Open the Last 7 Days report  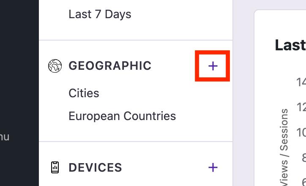click(100, 14)
